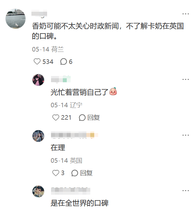195x211 pixels.
Task: Open the blurred username above 在理
Action: [74, 135]
